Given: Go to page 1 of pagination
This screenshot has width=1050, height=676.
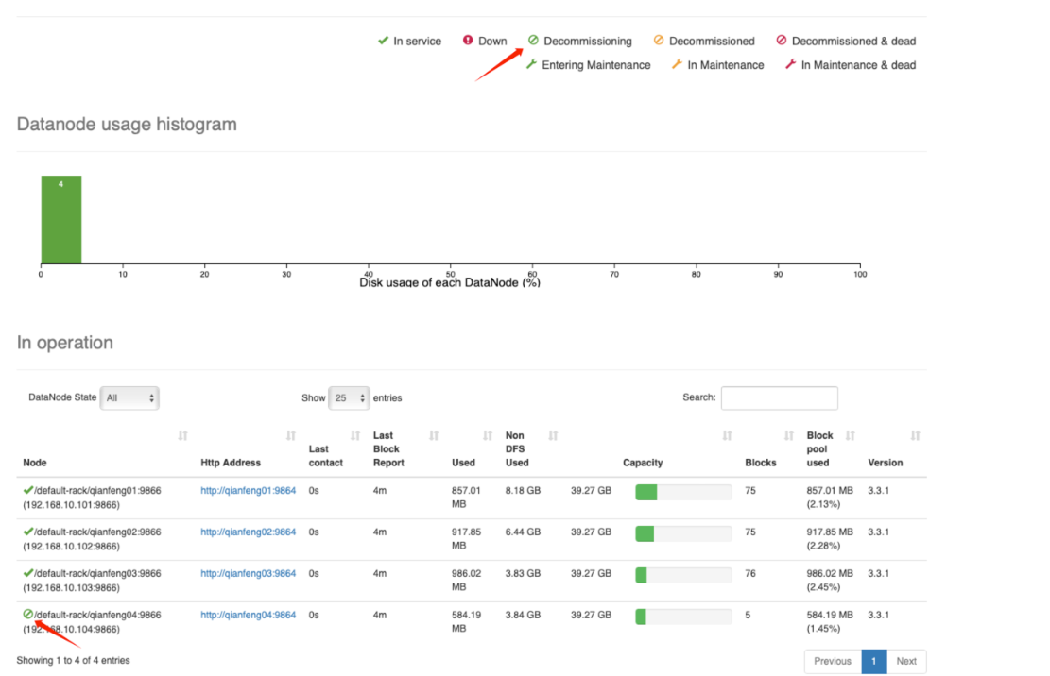Looking at the screenshot, I should pos(874,661).
